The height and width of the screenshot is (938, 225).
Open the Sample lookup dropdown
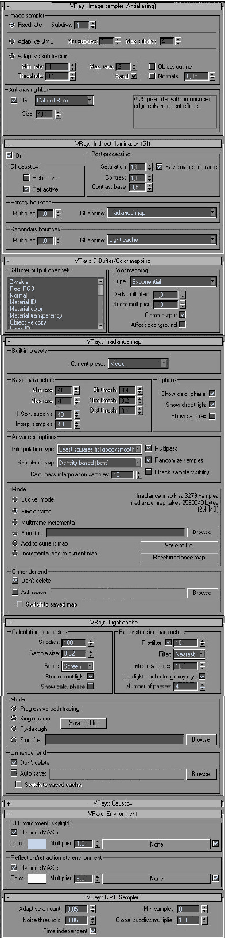[99, 463]
